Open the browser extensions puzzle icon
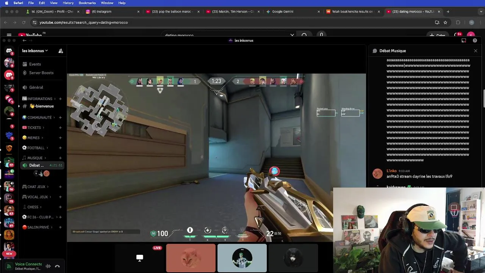This screenshot has width=485, height=273. (458, 22)
